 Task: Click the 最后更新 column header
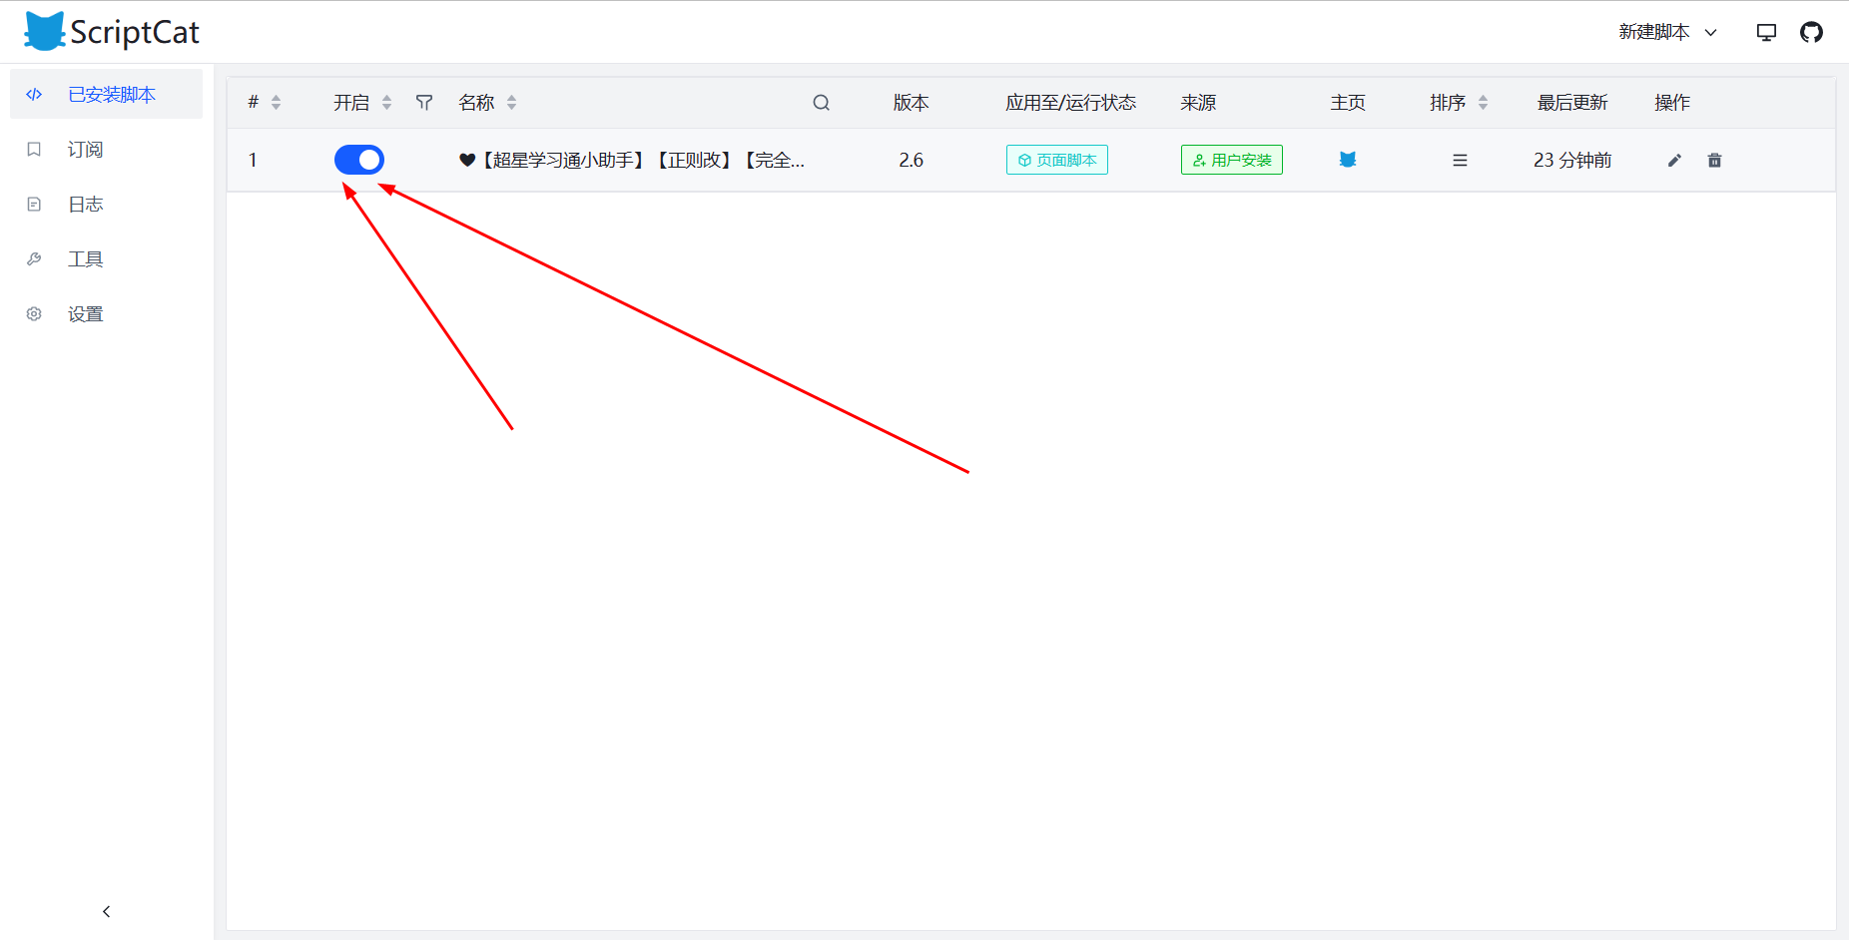click(x=1572, y=102)
